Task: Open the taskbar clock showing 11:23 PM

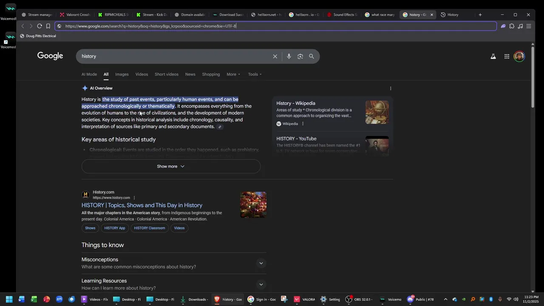Action: coord(531,299)
